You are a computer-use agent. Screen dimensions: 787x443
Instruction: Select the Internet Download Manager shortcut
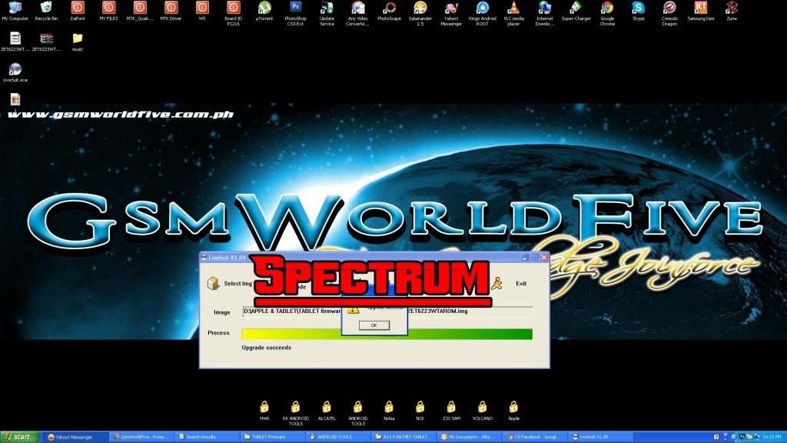tap(545, 13)
